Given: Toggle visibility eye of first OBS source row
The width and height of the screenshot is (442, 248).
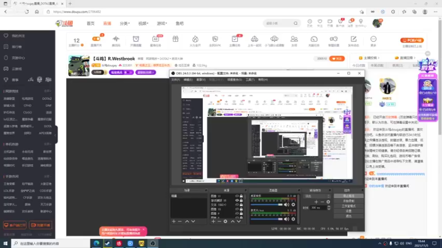Looking at the screenshot, I should click(237, 196).
